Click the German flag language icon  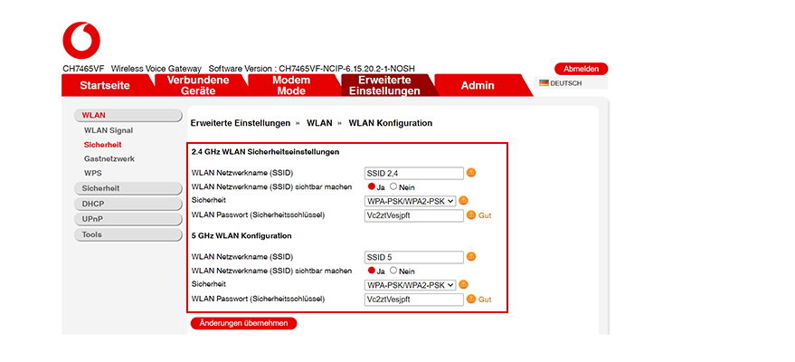tap(544, 83)
